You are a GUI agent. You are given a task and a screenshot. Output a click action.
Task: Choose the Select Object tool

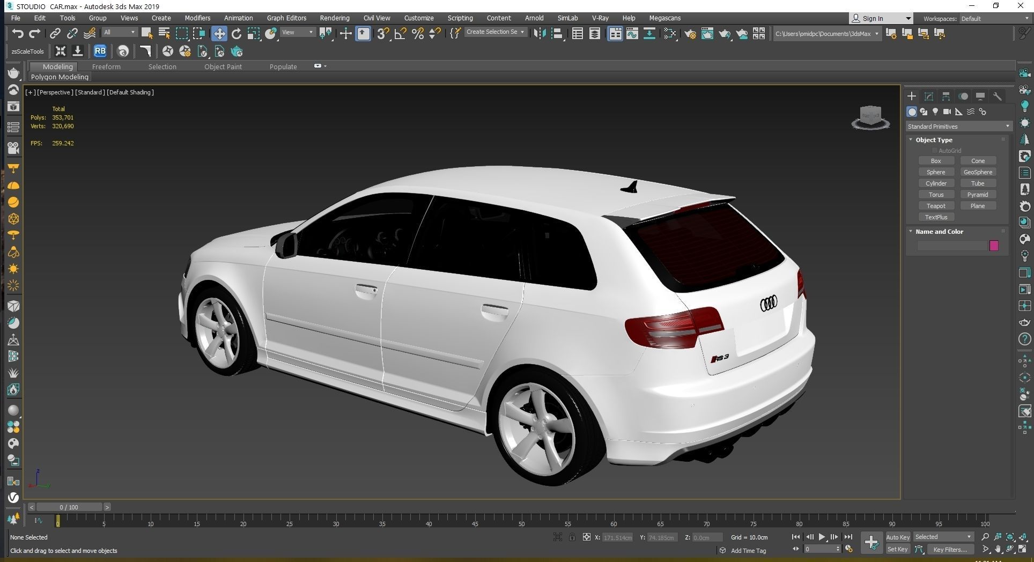pos(146,34)
